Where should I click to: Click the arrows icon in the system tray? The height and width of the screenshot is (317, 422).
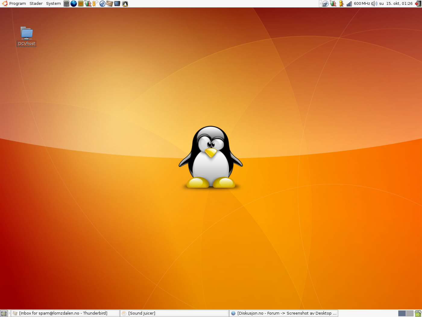333,4
